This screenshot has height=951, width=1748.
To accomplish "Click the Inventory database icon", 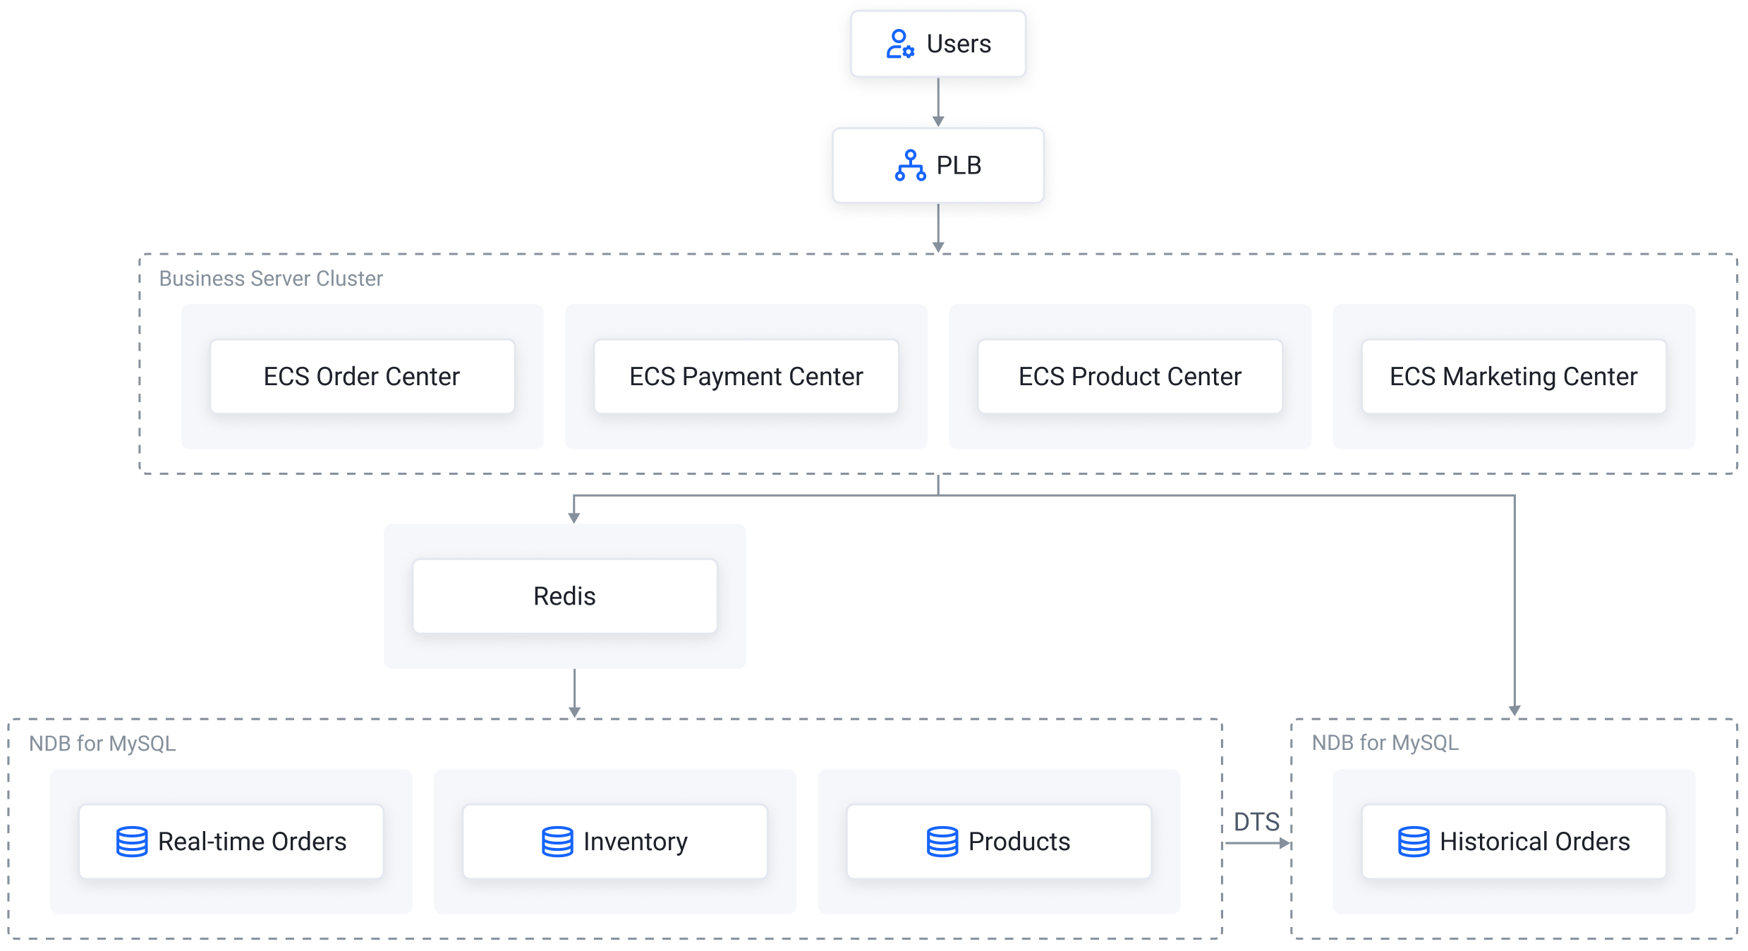I will (557, 842).
